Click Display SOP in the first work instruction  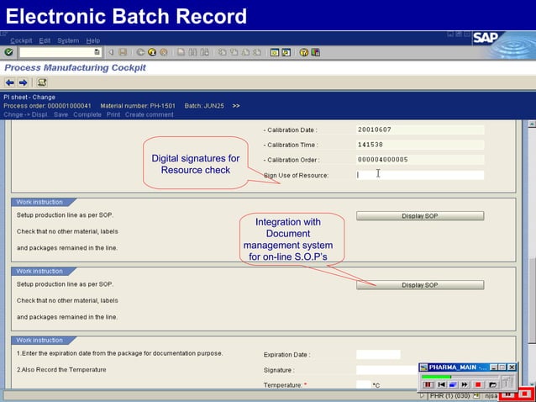[419, 216]
